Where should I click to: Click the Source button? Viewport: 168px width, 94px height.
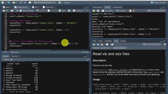tap(77, 11)
